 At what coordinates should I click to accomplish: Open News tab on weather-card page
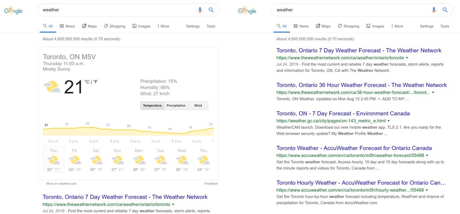(x=67, y=26)
